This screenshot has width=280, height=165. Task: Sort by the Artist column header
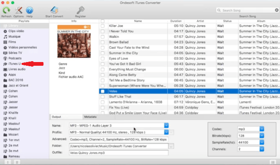(x=200, y=21)
